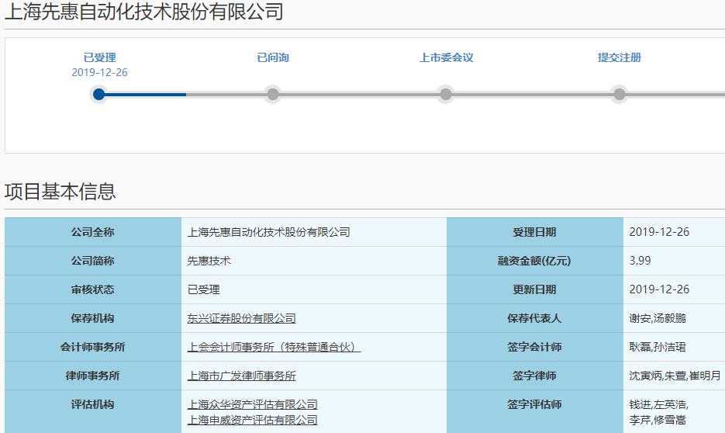Image resolution: width=725 pixels, height=433 pixels.
Task: Open the 已问询 step label
Action: coord(273,57)
